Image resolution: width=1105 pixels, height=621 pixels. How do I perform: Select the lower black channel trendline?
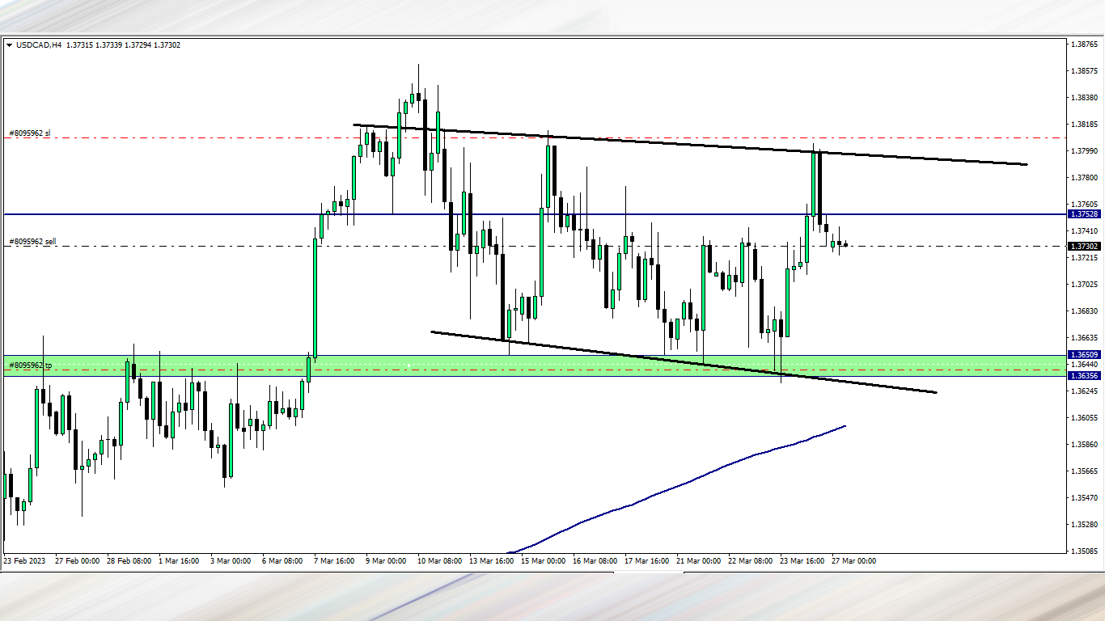click(684, 362)
